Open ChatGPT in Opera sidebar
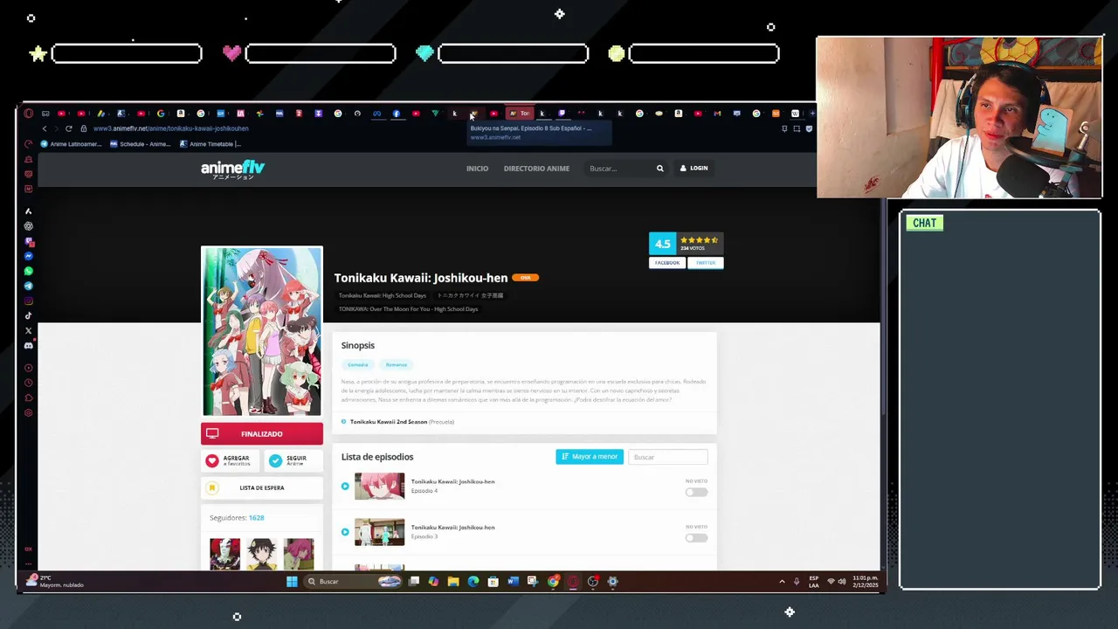 click(28, 226)
